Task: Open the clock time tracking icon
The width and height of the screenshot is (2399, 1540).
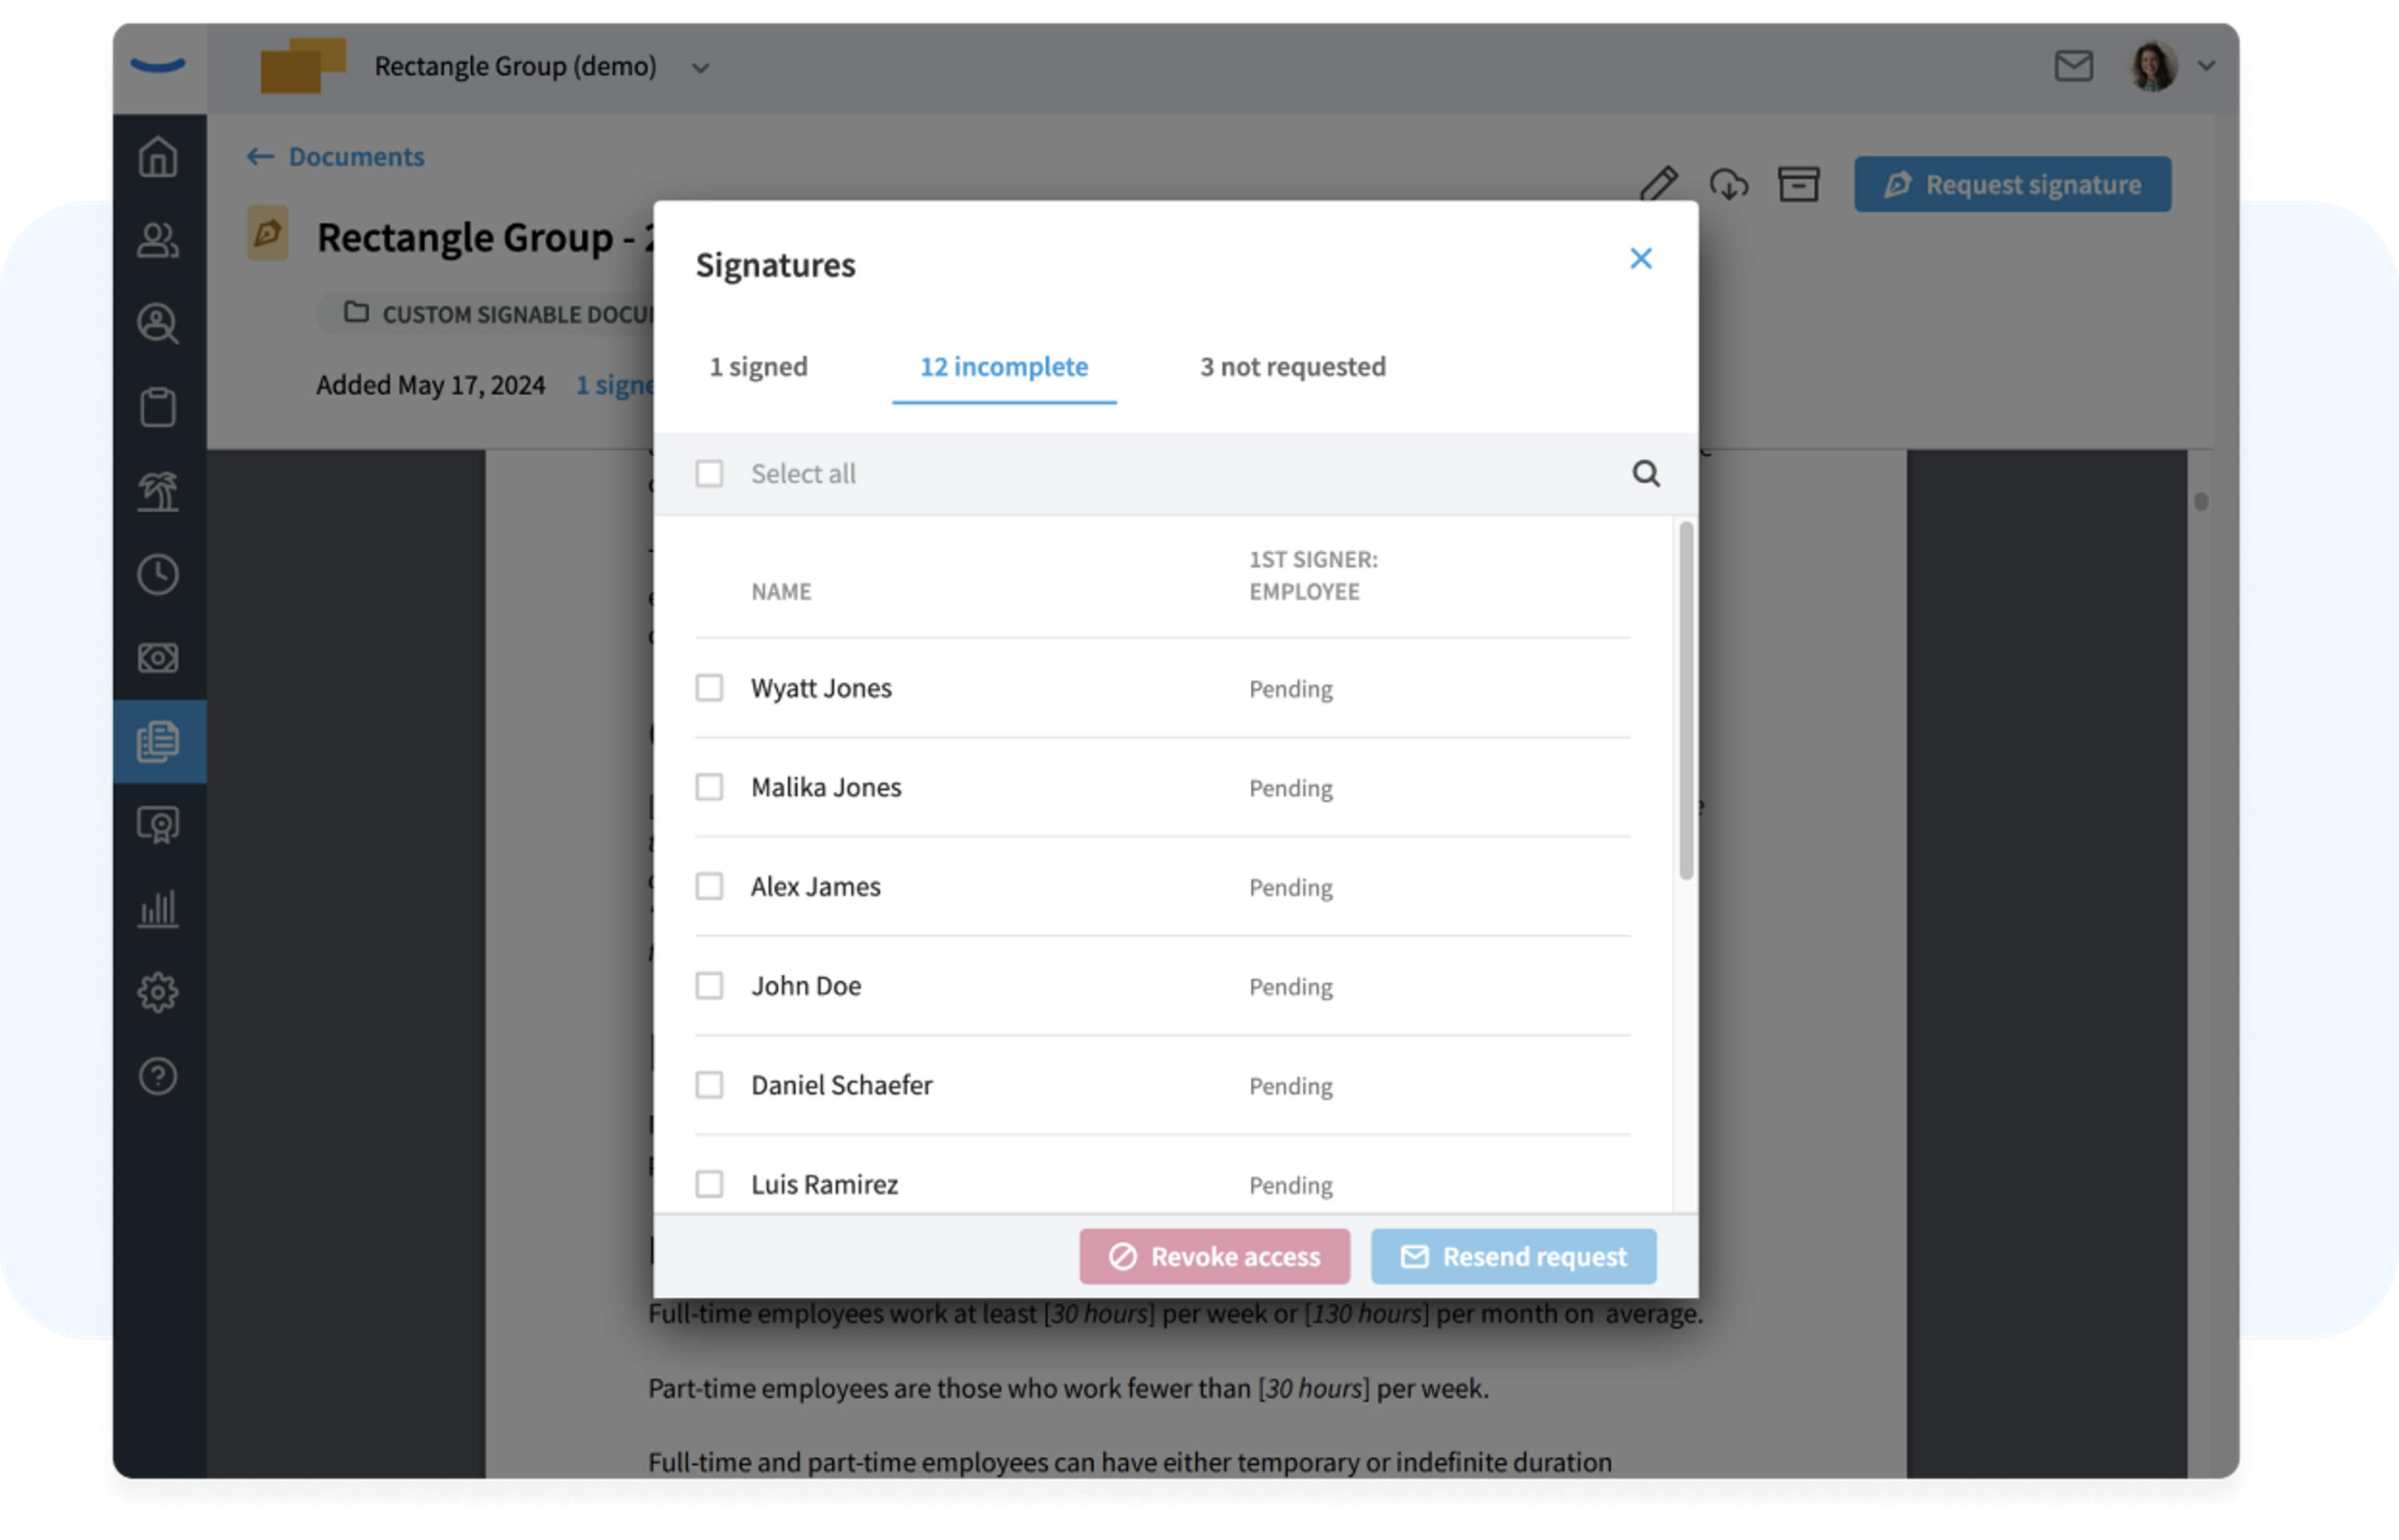Action: [158, 575]
